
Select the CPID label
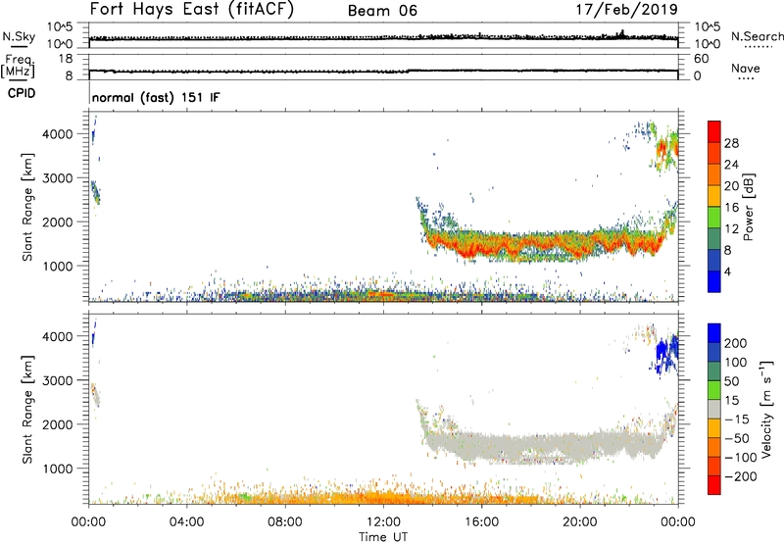pyautogui.click(x=22, y=93)
